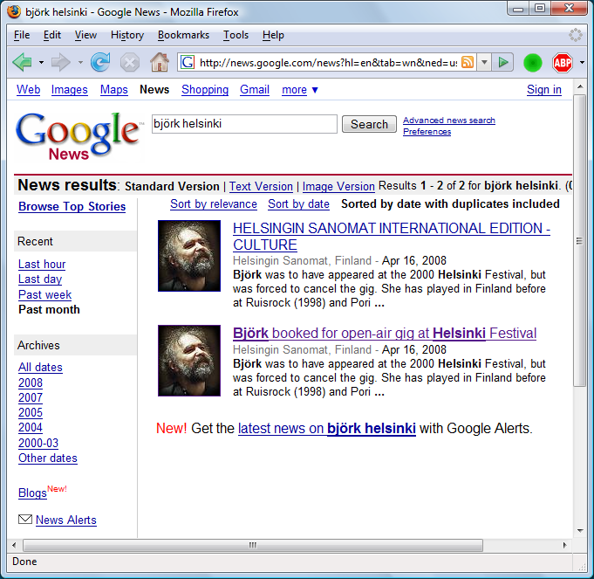The image size is (594, 579).
Task: Select the 2007 archive link
Action: 31,397
